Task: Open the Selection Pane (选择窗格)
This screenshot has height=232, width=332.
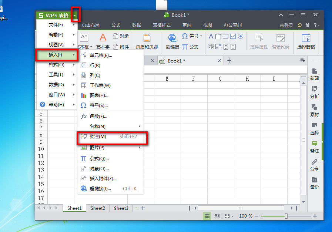Action: 306,41
